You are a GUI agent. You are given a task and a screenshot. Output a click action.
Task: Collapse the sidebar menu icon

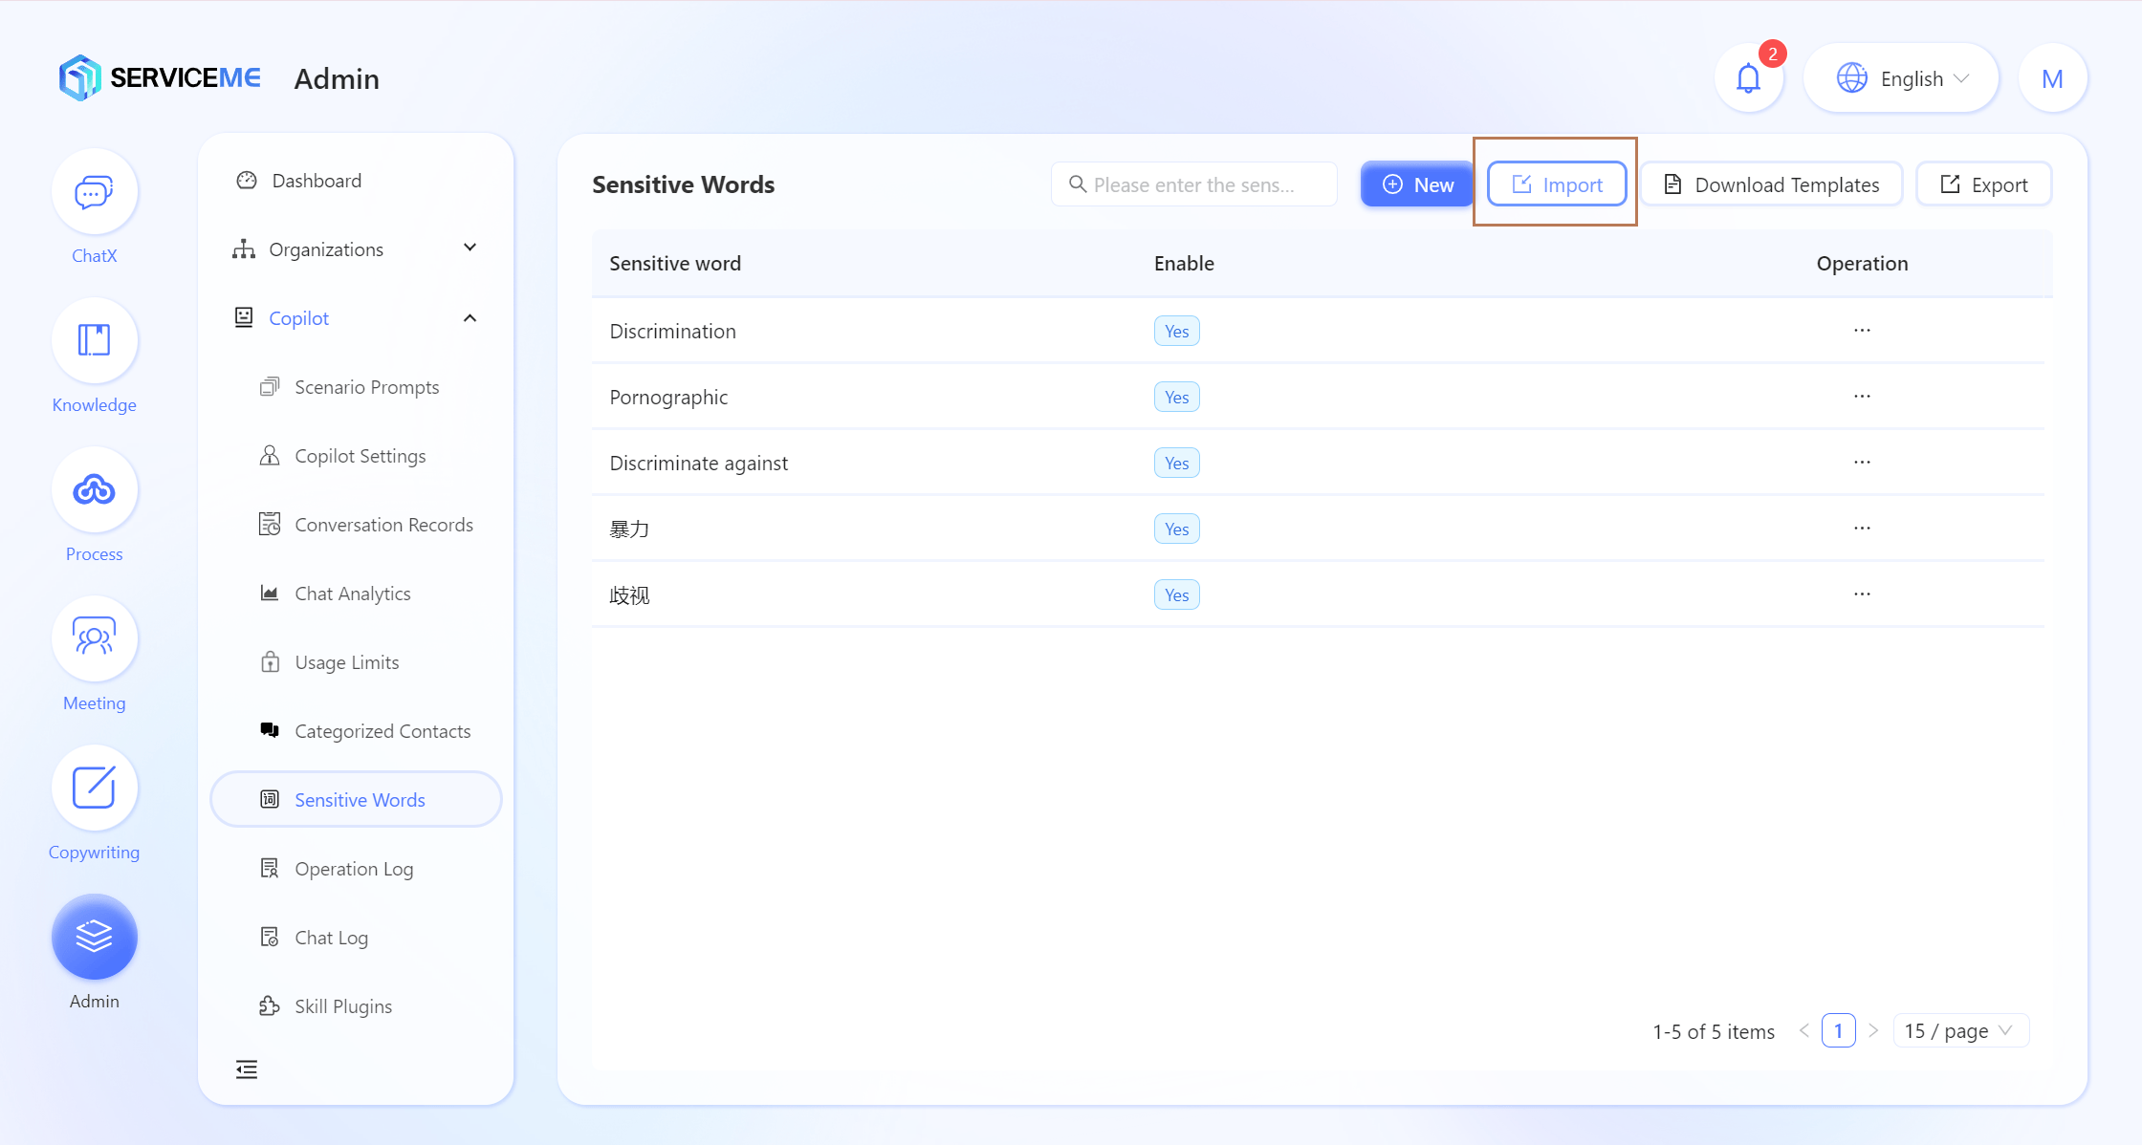click(x=247, y=1069)
